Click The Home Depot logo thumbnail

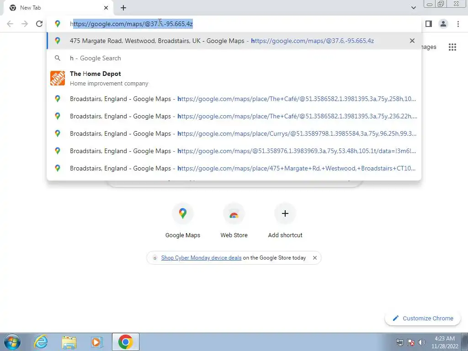[x=57, y=78]
